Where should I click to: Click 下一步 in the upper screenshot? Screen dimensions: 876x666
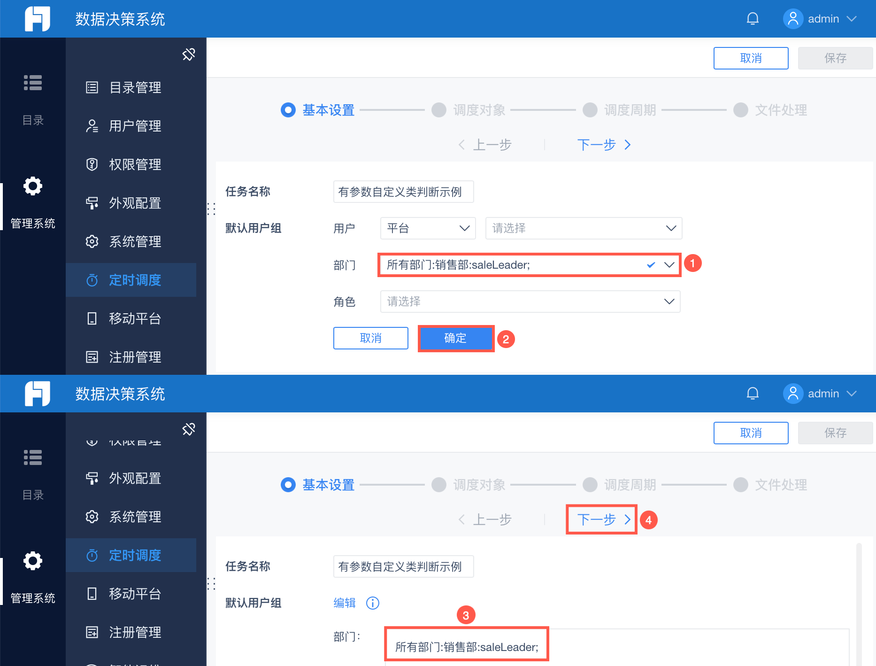[x=603, y=145]
